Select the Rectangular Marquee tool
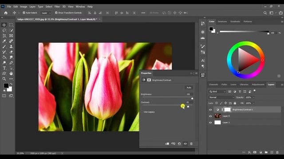 coord(11,25)
